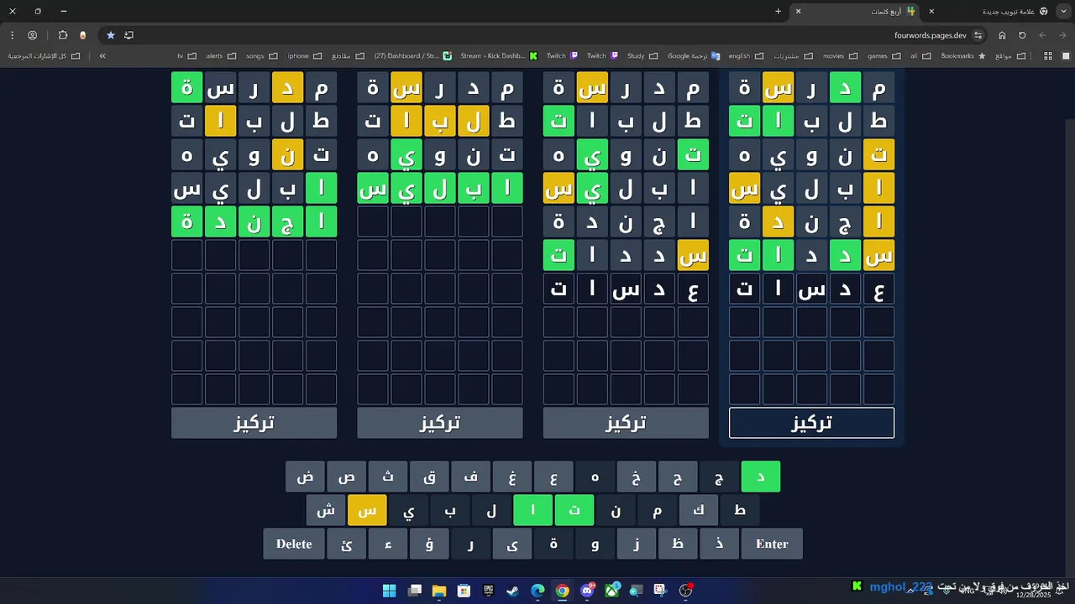Open the Chrome extensions puzzle icon

63,35
